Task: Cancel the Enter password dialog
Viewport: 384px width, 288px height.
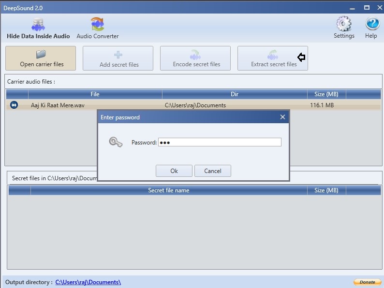Action: [213, 171]
